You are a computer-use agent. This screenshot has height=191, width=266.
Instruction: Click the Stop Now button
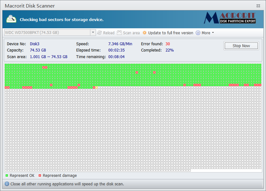(x=241, y=46)
